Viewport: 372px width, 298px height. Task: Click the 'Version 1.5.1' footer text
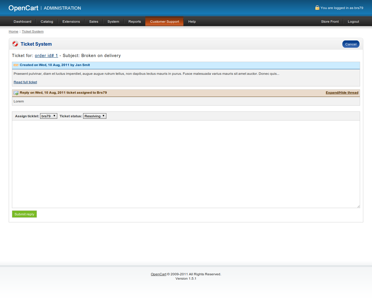pyautogui.click(x=186, y=279)
